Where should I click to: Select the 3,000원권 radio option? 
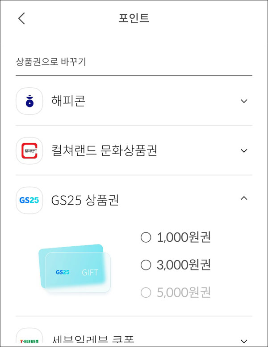146,265
